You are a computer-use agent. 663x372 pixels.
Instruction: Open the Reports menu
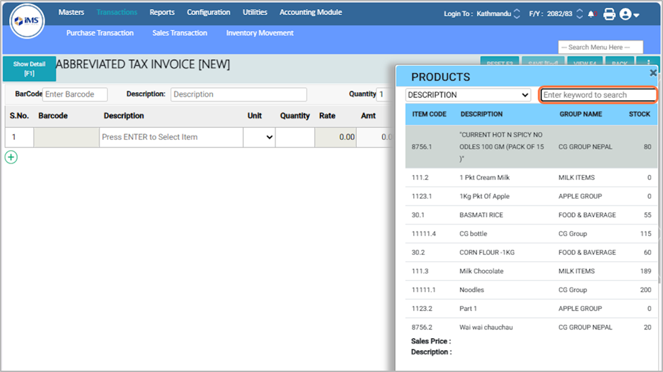[162, 12]
